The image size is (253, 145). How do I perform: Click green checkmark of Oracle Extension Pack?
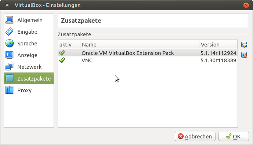62,53
